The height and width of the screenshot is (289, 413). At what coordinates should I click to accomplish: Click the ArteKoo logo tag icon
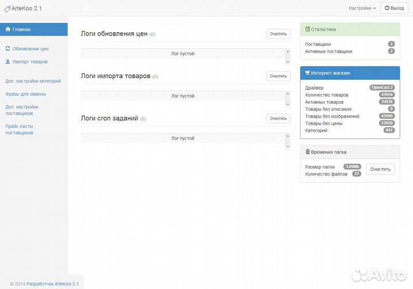[7, 9]
